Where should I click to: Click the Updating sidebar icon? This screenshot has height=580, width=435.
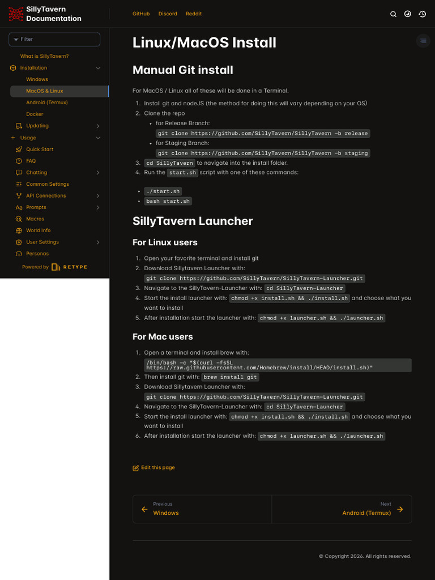(x=19, y=126)
